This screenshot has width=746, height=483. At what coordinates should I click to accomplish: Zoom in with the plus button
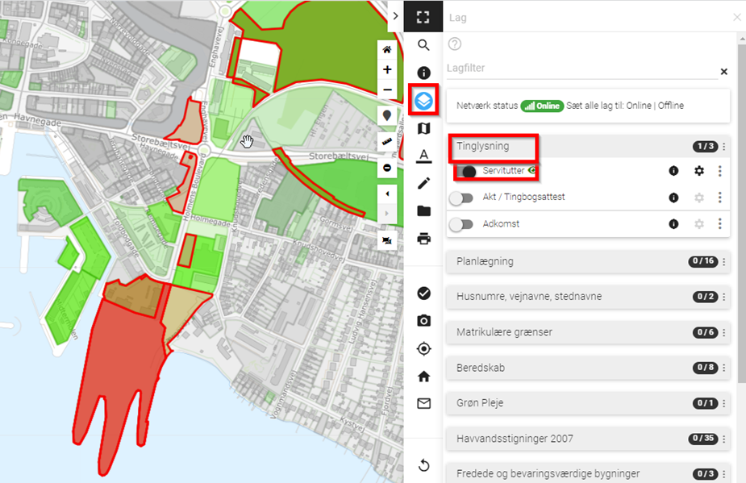tap(388, 70)
